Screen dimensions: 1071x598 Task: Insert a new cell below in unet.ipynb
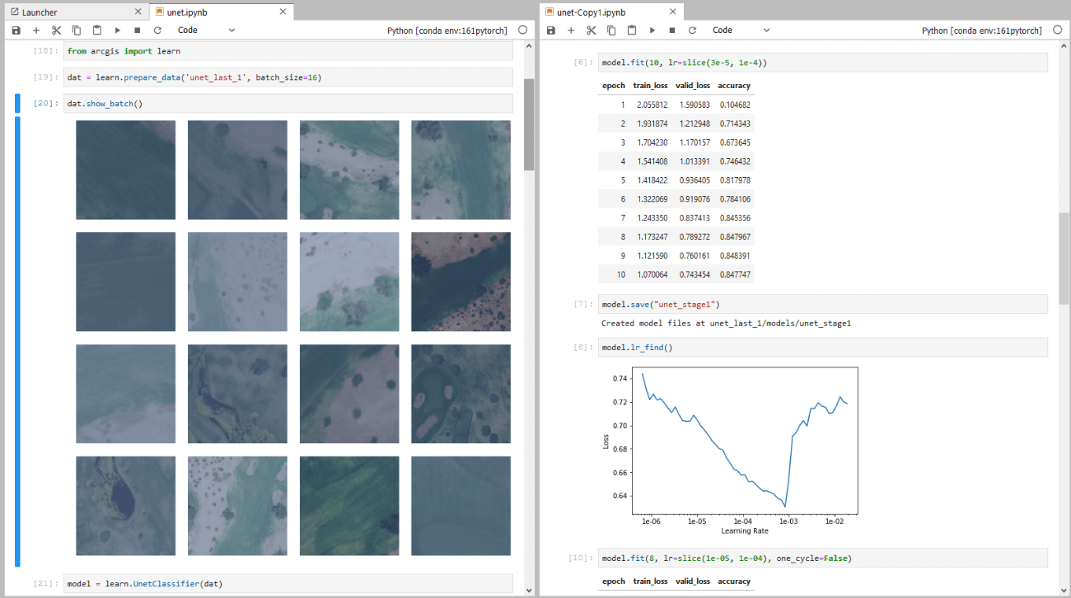click(x=36, y=30)
